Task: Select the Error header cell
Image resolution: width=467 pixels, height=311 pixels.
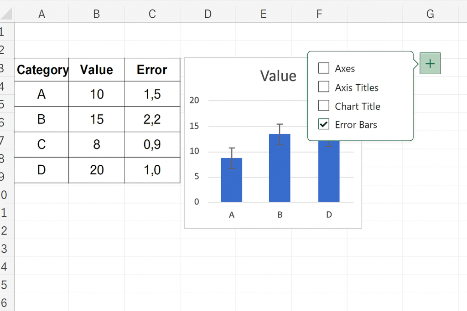Action: [x=152, y=70]
